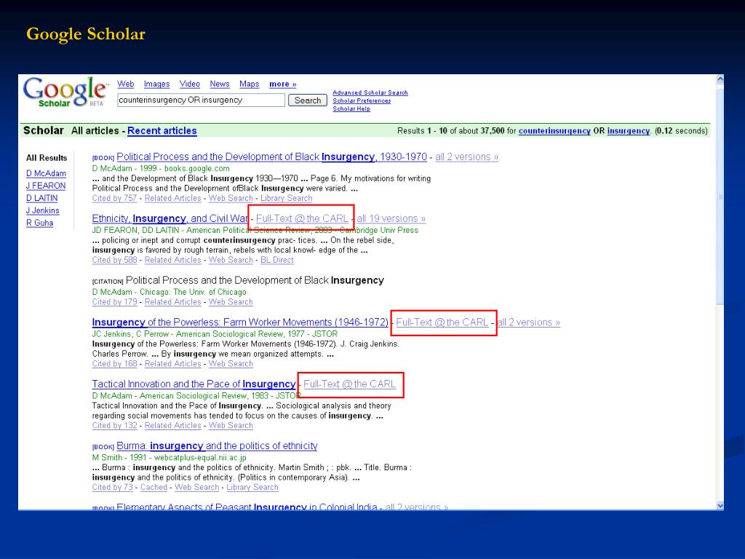Image resolution: width=745 pixels, height=559 pixels.
Task: Click 'Cited by 588'
Action: pyautogui.click(x=114, y=260)
